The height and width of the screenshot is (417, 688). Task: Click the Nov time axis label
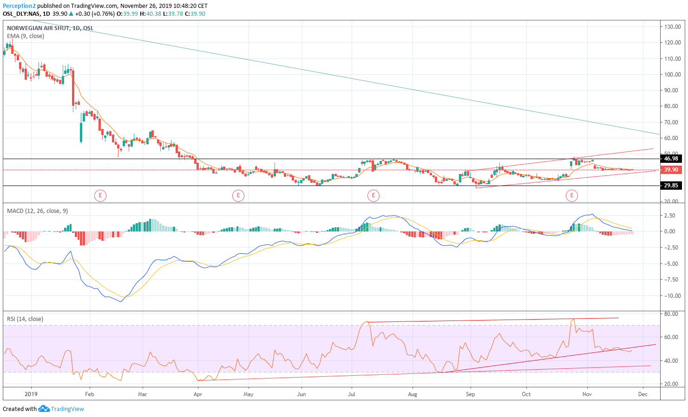[587, 394]
